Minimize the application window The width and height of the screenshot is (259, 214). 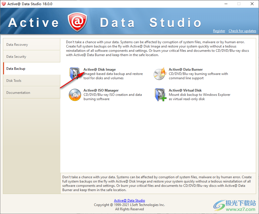[226, 4]
